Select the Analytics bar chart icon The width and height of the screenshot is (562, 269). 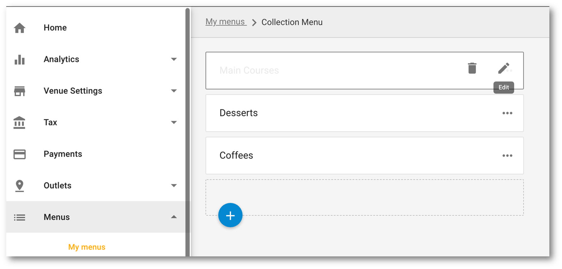(20, 60)
